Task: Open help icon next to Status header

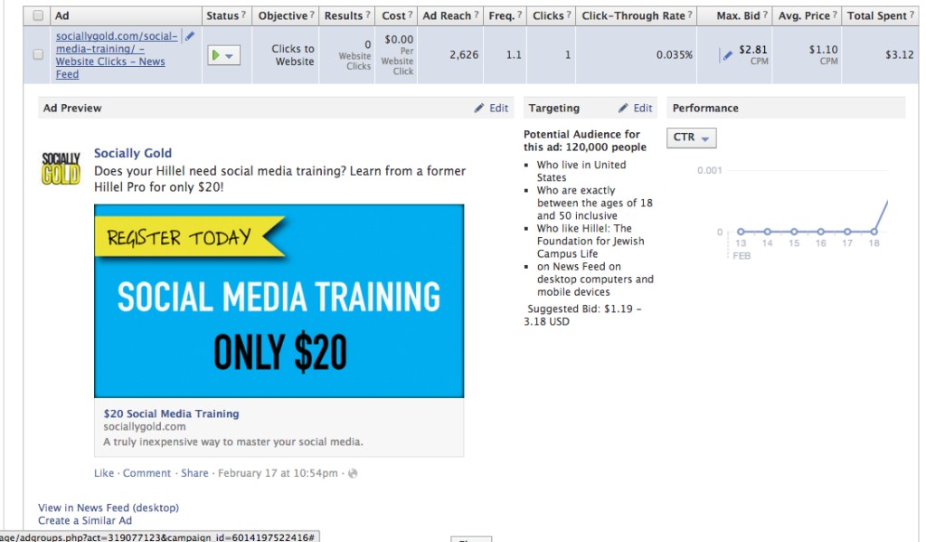Action: pos(243,14)
